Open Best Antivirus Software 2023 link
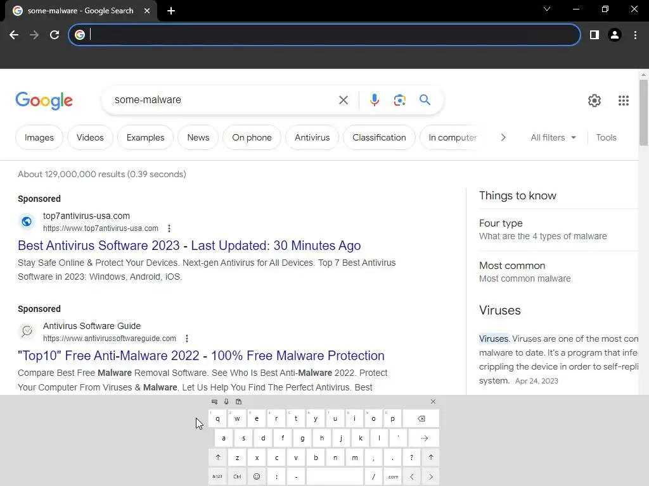The image size is (649, 486). click(189, 246)
